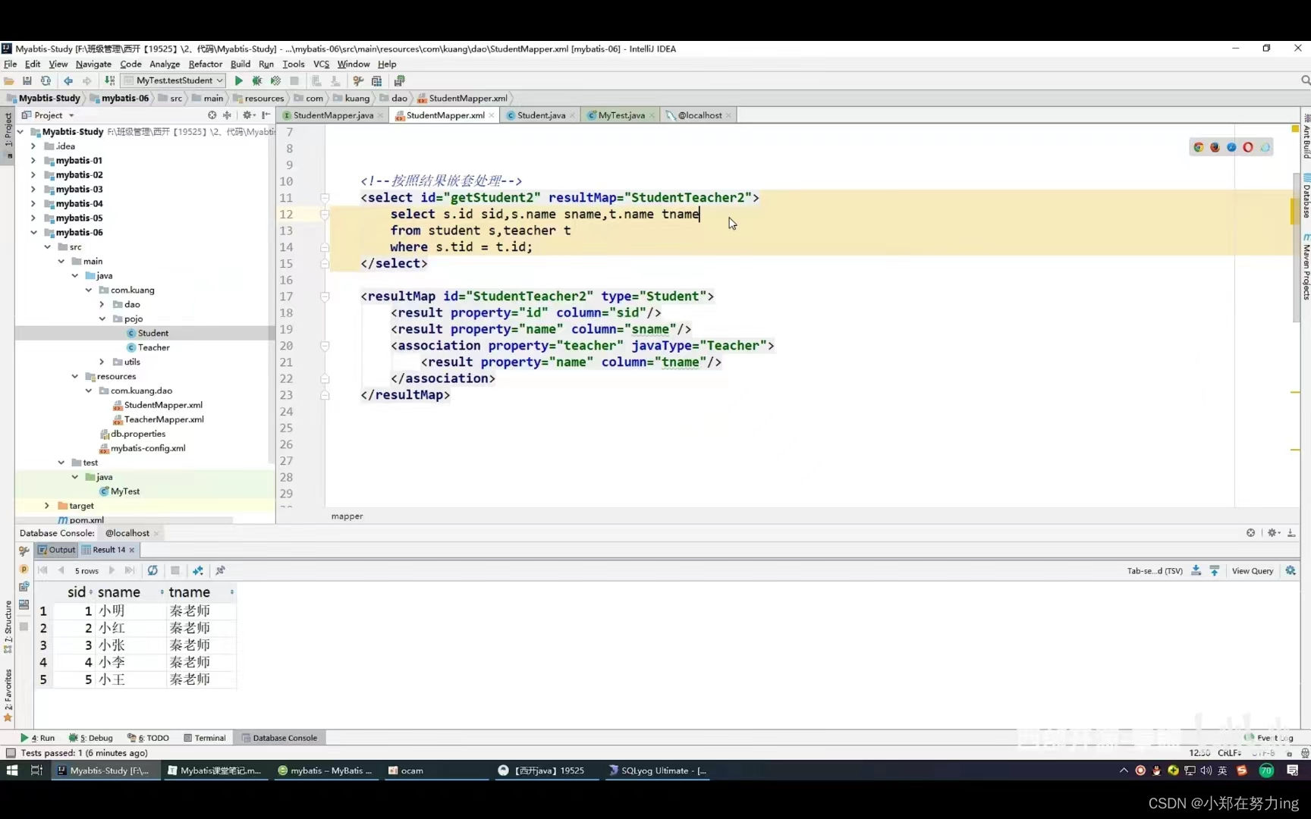Open the 5: Debug tool window
The height and width of the screenshot is (819, 1311).
[91, 738]
